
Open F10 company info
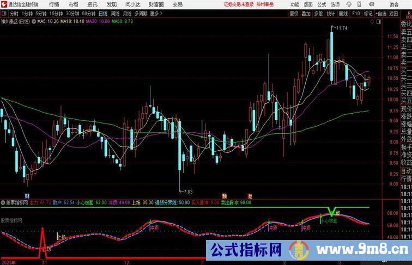click(x=356, y=14)
